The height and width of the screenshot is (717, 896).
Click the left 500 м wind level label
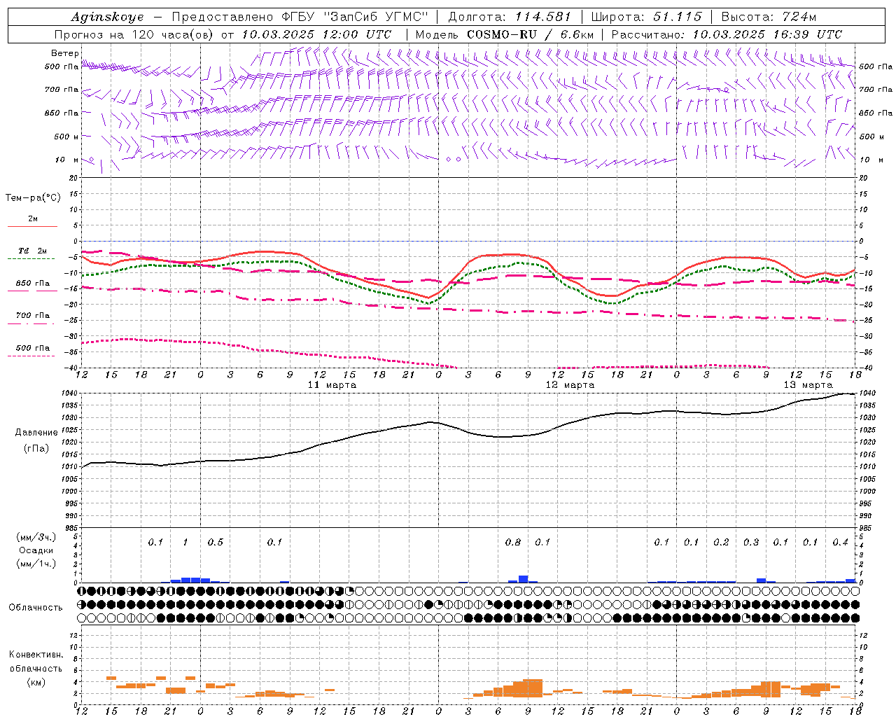pyautogui.click(x=66, y=137)
